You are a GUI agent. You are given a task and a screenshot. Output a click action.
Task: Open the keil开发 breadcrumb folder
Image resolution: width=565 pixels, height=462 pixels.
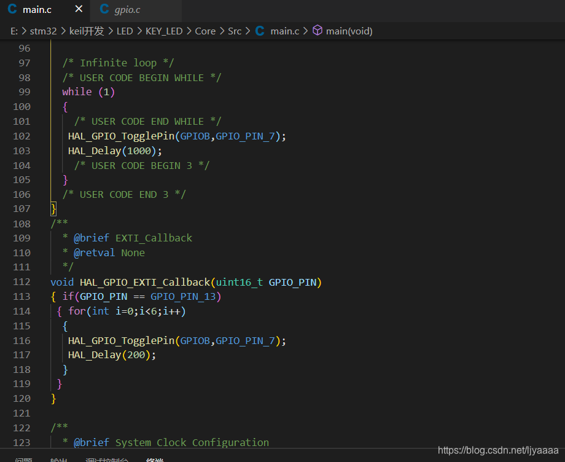87,31
